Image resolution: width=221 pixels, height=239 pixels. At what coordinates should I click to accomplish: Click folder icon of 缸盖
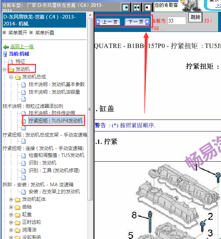(17, 215)
